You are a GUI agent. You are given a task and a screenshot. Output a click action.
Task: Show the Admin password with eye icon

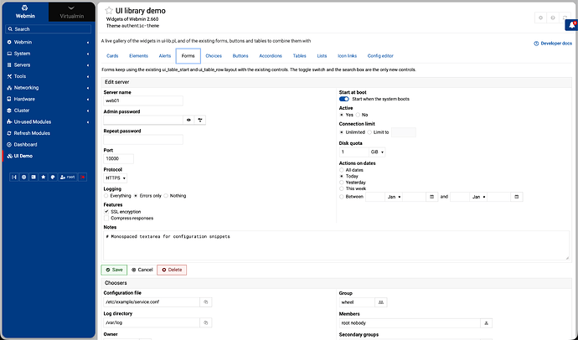[x=188, y=120]
